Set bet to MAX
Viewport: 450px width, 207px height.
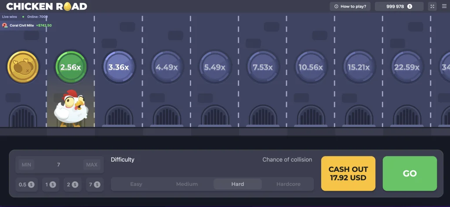(x=92, y=164)
